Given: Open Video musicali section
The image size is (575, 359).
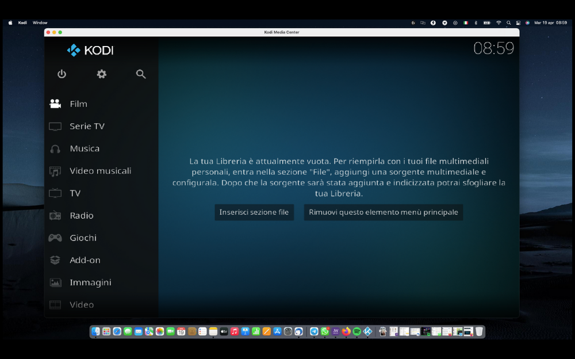Looking at the screenshot, I should (101, 171).
